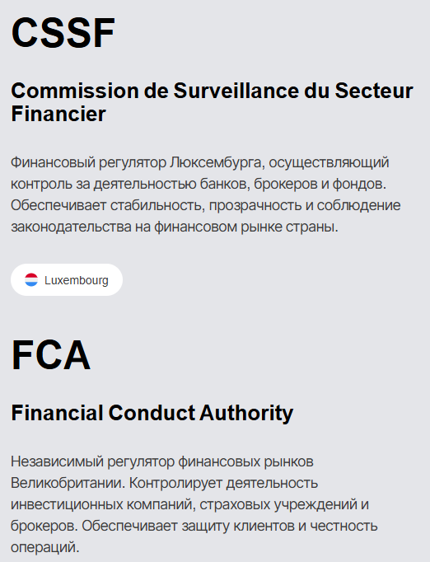Click the FCA abbreviation heading

click(x=51, y=355)
